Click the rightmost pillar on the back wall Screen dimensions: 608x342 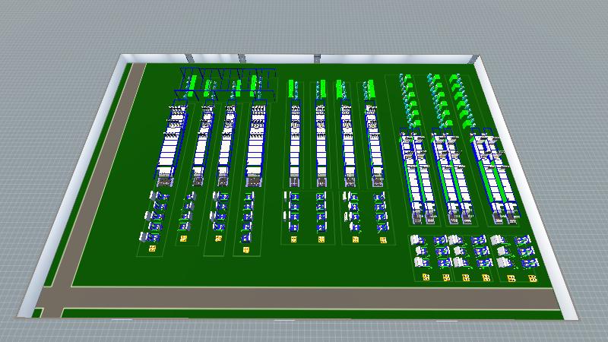[x=317, y=58]
